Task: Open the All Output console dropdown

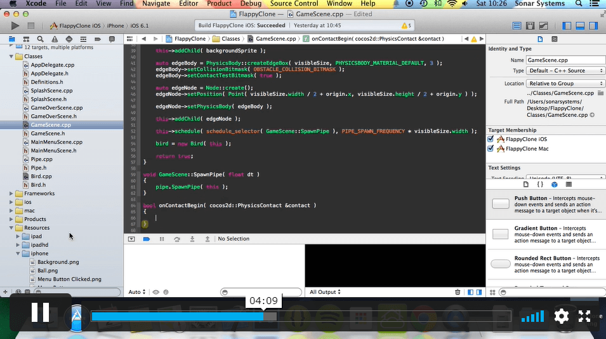Action: click(325, 292)
